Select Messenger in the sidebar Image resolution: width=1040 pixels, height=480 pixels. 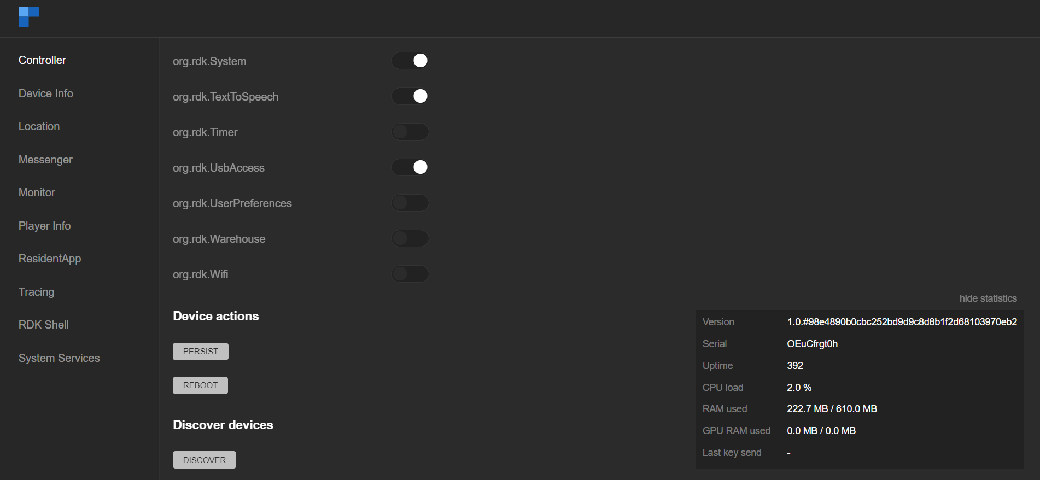(x=45, y=160)
